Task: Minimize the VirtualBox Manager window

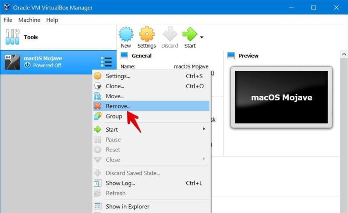Action: coord(291,7)
